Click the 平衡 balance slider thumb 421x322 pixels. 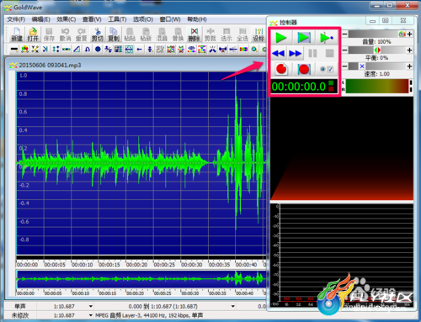(x=377, y=50)
